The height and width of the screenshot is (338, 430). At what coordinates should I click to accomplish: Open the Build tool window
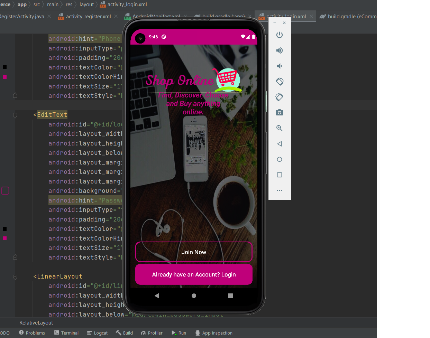click(x=124, y=333)
